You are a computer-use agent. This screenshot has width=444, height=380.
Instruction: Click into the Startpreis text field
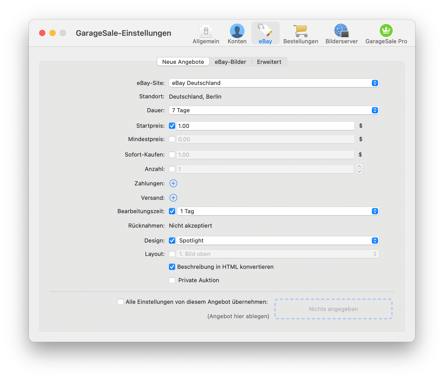pos(265,126)
